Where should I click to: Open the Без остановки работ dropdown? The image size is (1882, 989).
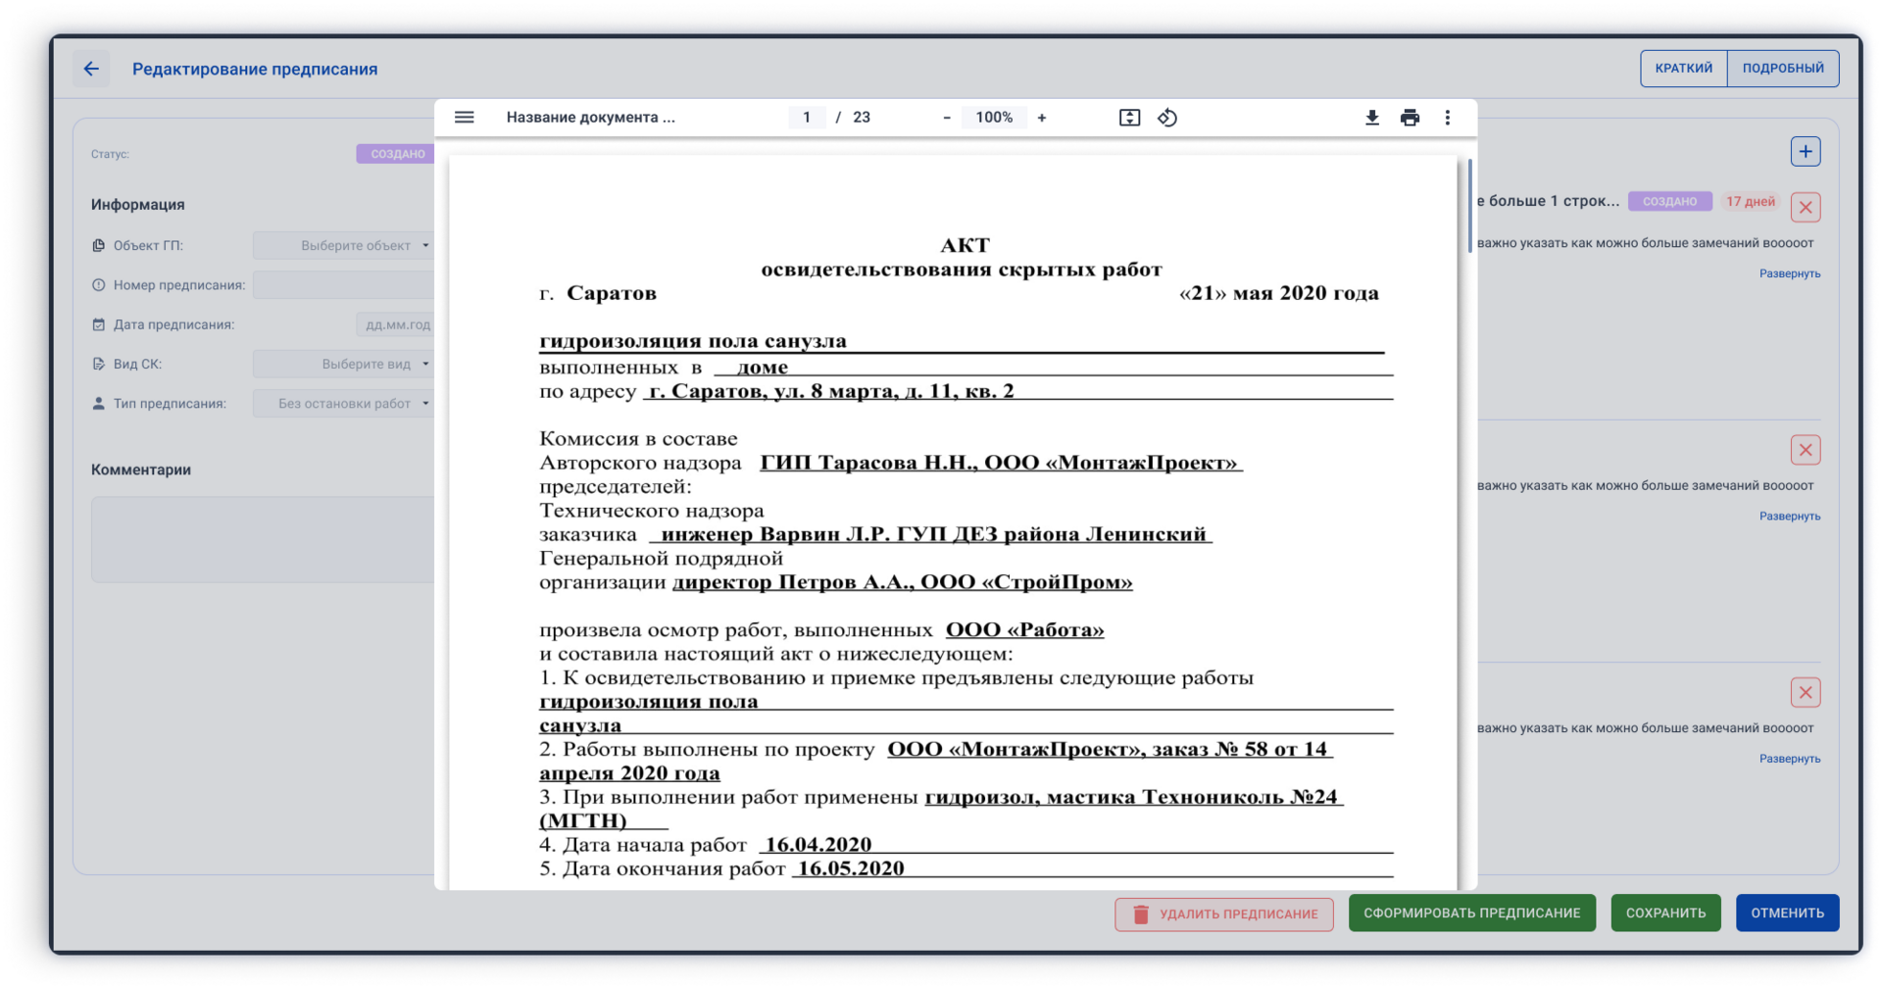pyautogui.click(x=343, y=403)
